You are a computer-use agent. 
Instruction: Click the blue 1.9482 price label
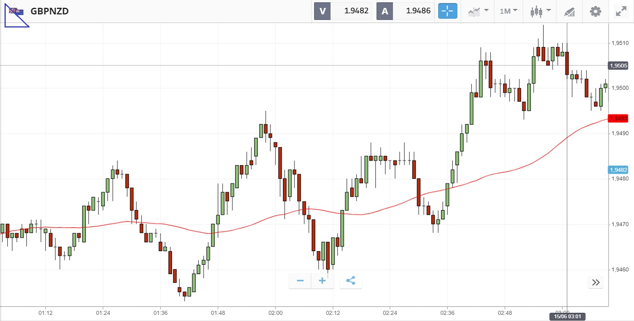618,170
